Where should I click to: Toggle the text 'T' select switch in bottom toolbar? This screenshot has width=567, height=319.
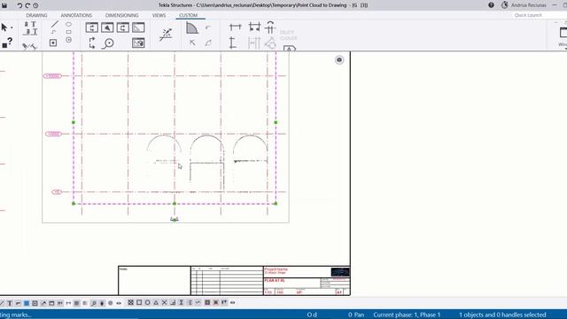pyautogui.click(x=10, y=303)
